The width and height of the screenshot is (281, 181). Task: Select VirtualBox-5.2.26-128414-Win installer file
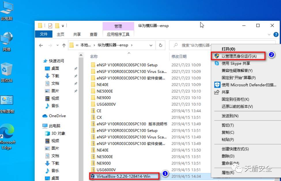(123, 176)
